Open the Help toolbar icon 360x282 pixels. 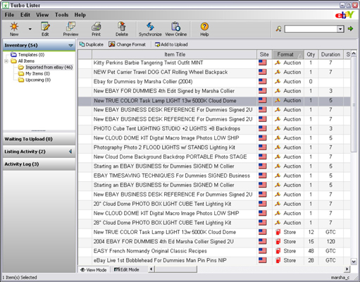pos(204,29)
